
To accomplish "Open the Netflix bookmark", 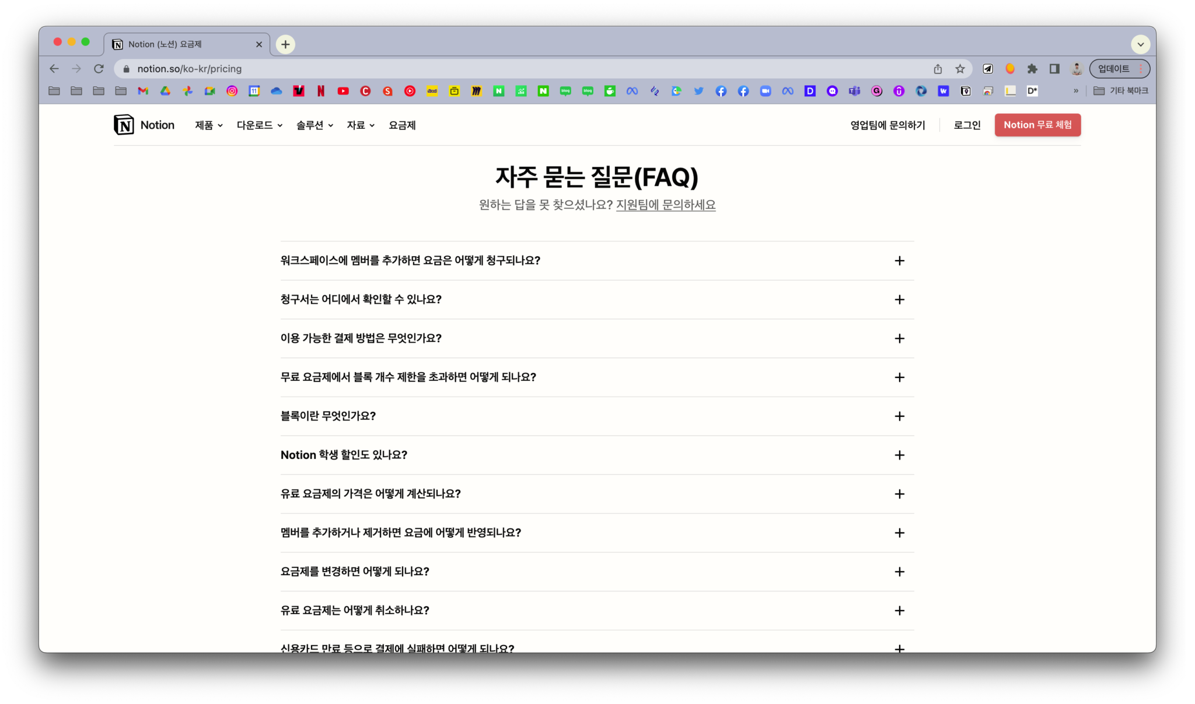I will [321, 91].
